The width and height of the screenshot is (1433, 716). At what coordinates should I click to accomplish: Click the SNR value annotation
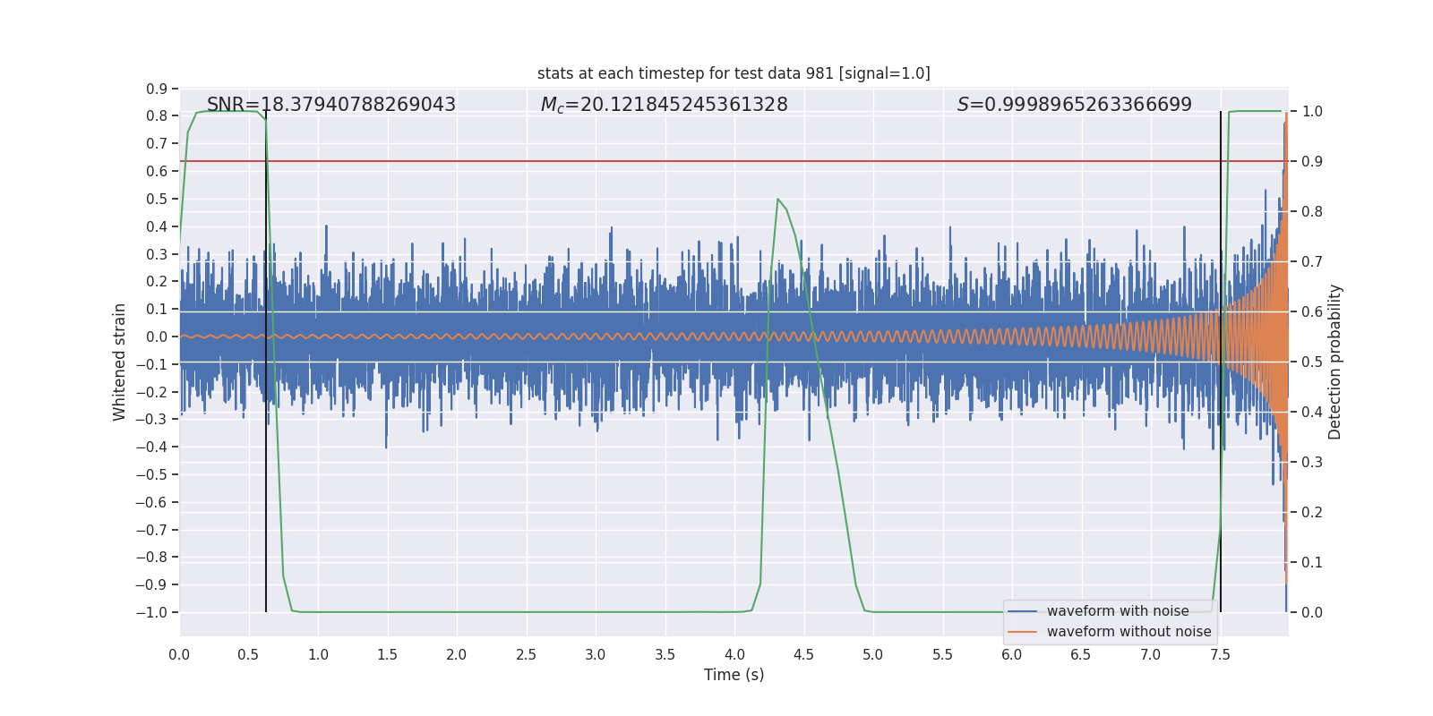[x=331, y=105]
